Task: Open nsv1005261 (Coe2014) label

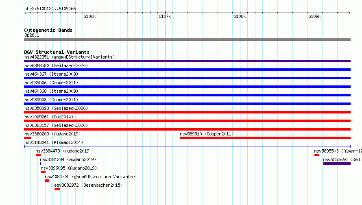Action: [x=49, y=117]
